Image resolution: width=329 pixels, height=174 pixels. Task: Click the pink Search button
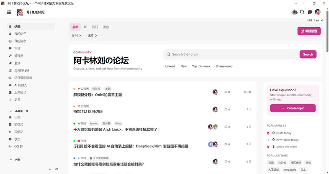(308, 54)
